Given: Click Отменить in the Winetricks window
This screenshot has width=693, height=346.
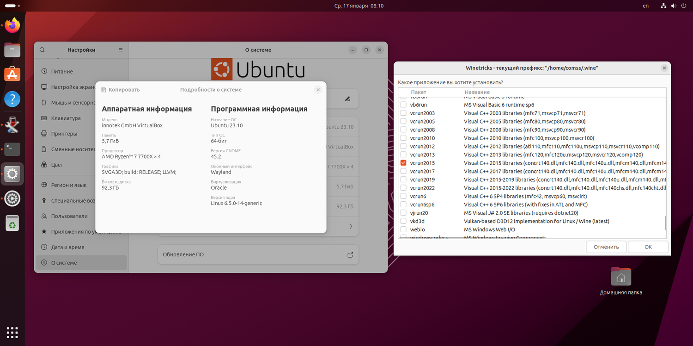Looking at the screenshot, I should [606, 247].
